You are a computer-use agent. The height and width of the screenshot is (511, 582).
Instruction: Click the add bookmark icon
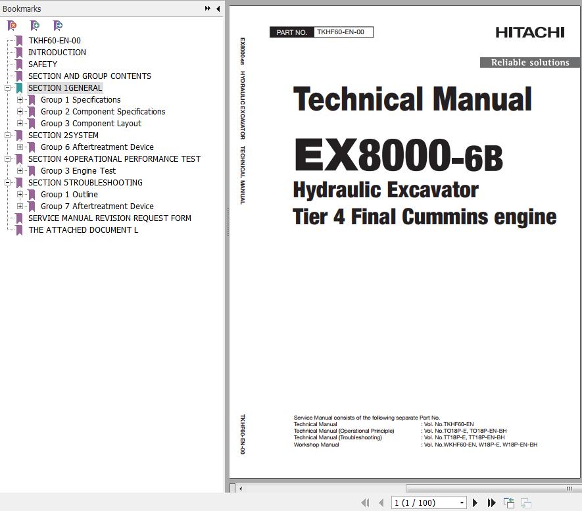[35, 25]
